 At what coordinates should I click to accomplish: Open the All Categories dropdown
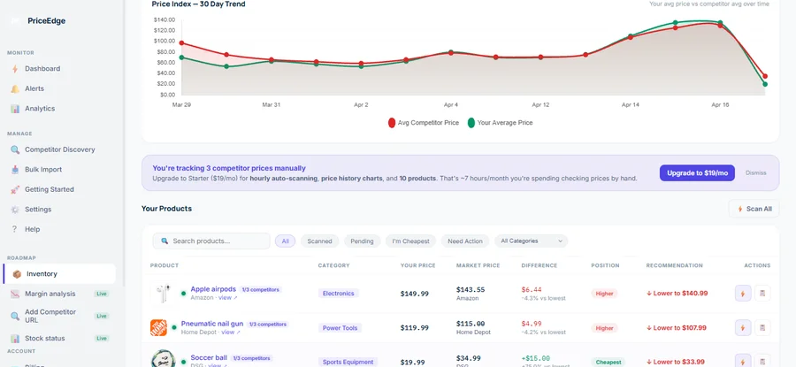click(x=532, y=241)
